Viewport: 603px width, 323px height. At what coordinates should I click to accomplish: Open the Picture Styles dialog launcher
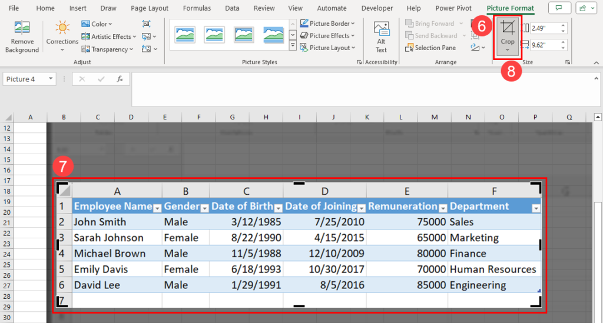click(x=359, y=62)
